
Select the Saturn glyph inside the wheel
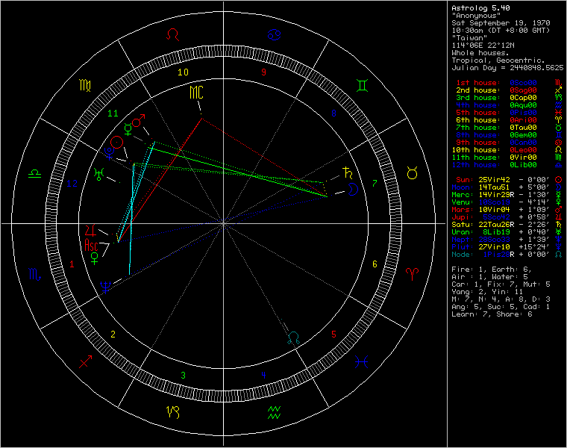pos(345,171)
